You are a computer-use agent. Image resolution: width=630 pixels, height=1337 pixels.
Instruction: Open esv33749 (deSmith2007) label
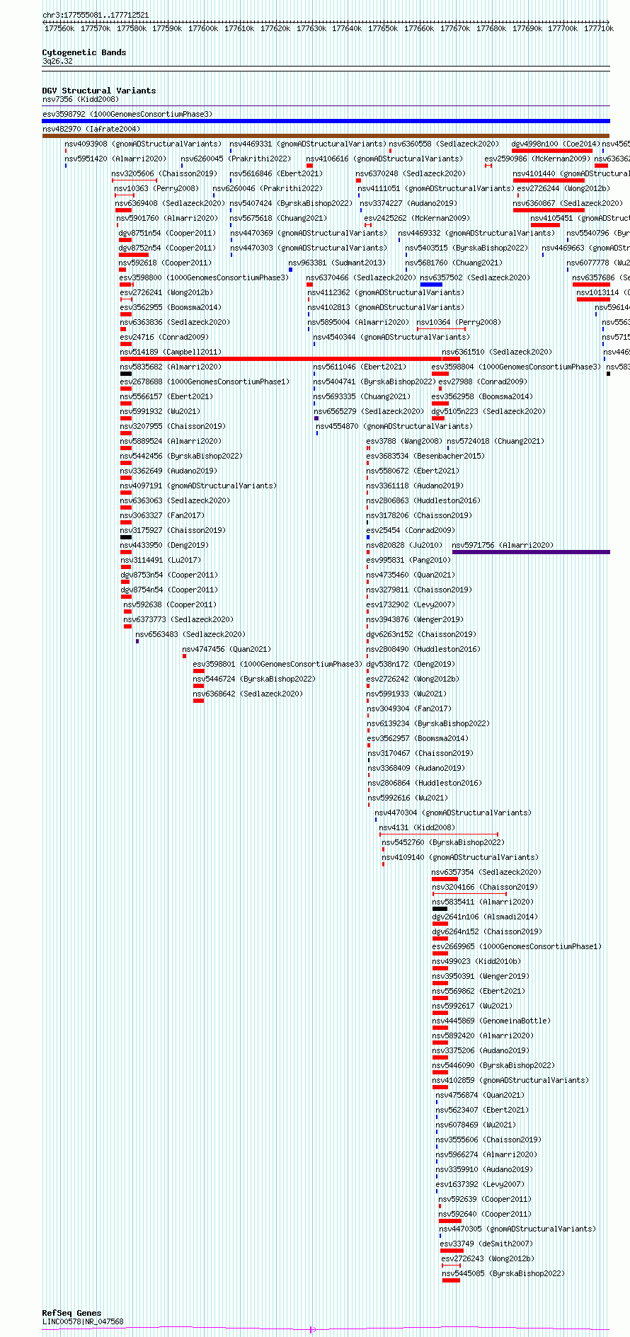(x=486, y=1244)
